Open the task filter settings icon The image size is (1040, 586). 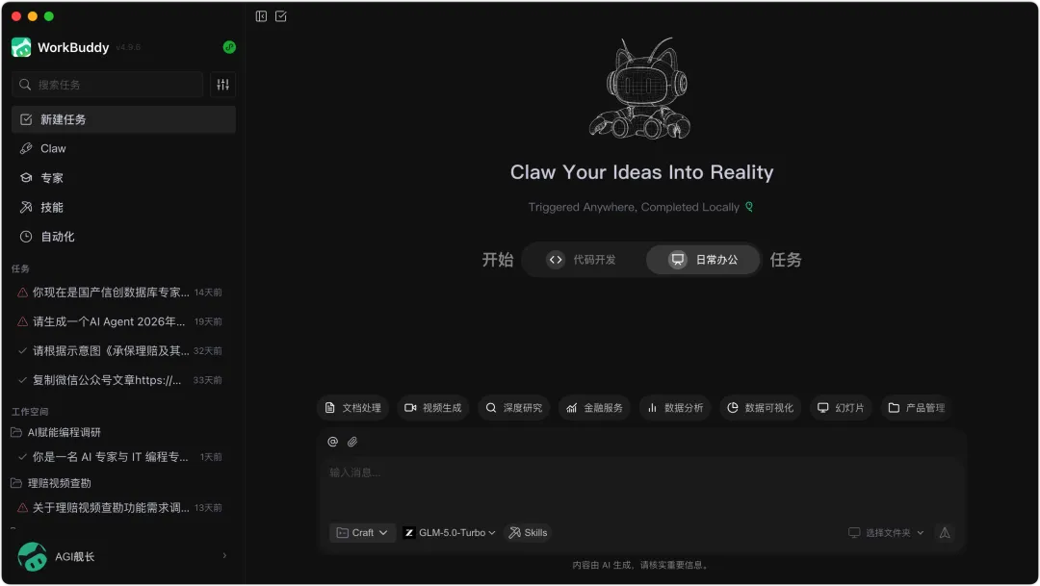pyautogui.click(x=222, y=84)
